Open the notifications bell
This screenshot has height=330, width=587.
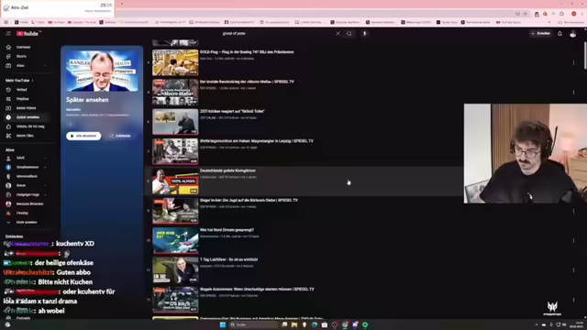[559, 33]
